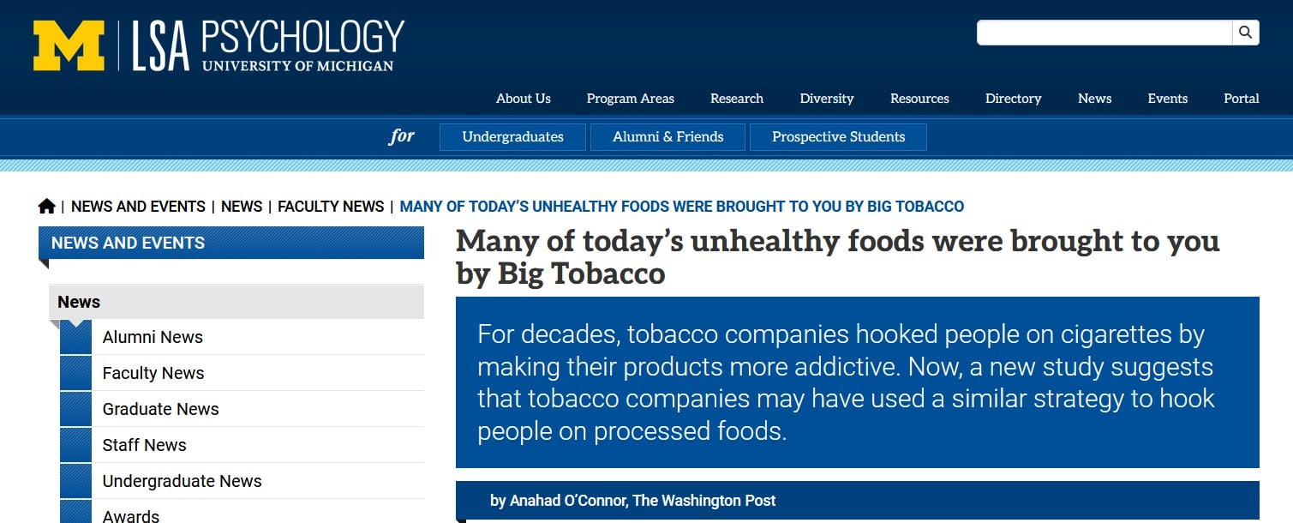Screen dimensions: 1293x523
Task: Select the Alumni & Friends button
Action: pos(668,137)
